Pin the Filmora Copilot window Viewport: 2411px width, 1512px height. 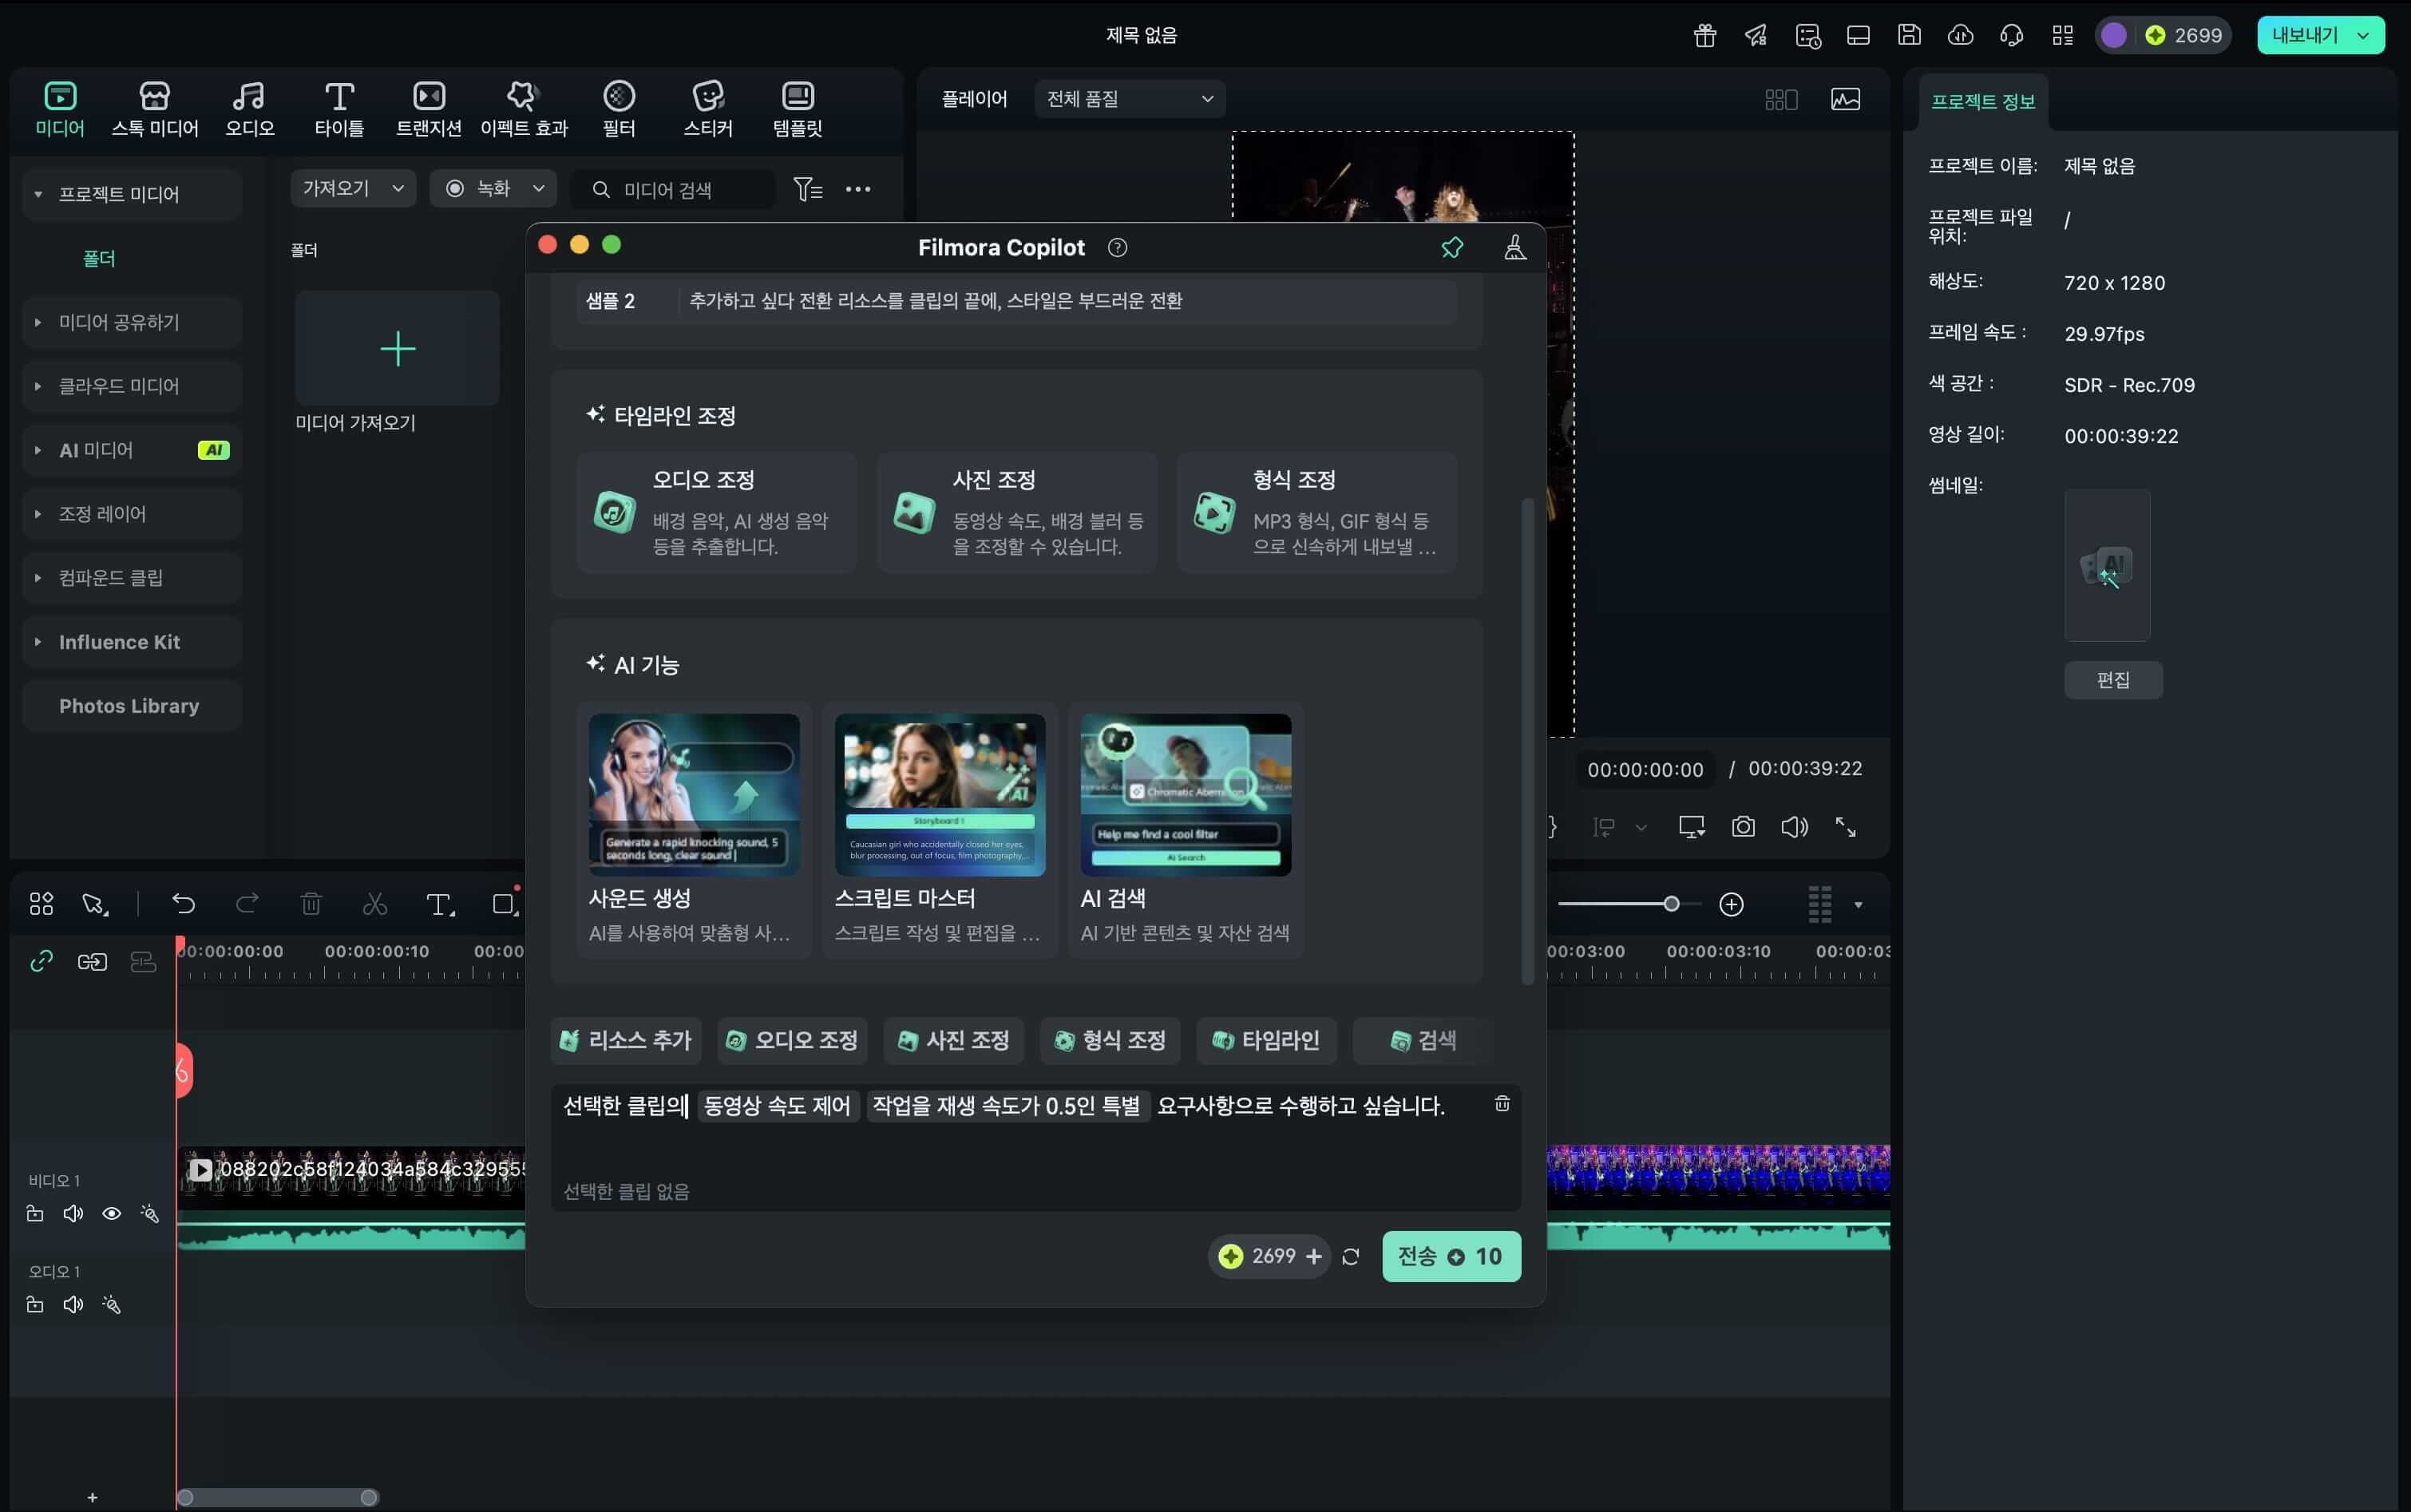coord(1451,247)
